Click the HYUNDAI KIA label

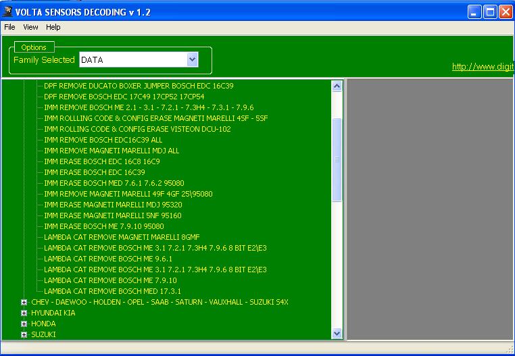(53, 313)
